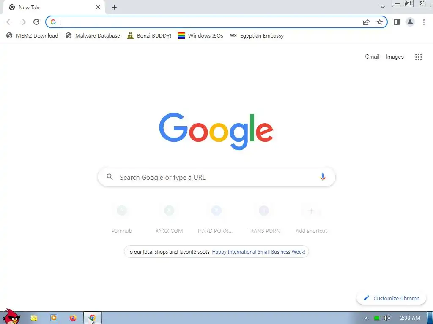Click the magnifier icon in search box
The width and height of the screenshot is (433, 324).
click(x=110, y=177)
